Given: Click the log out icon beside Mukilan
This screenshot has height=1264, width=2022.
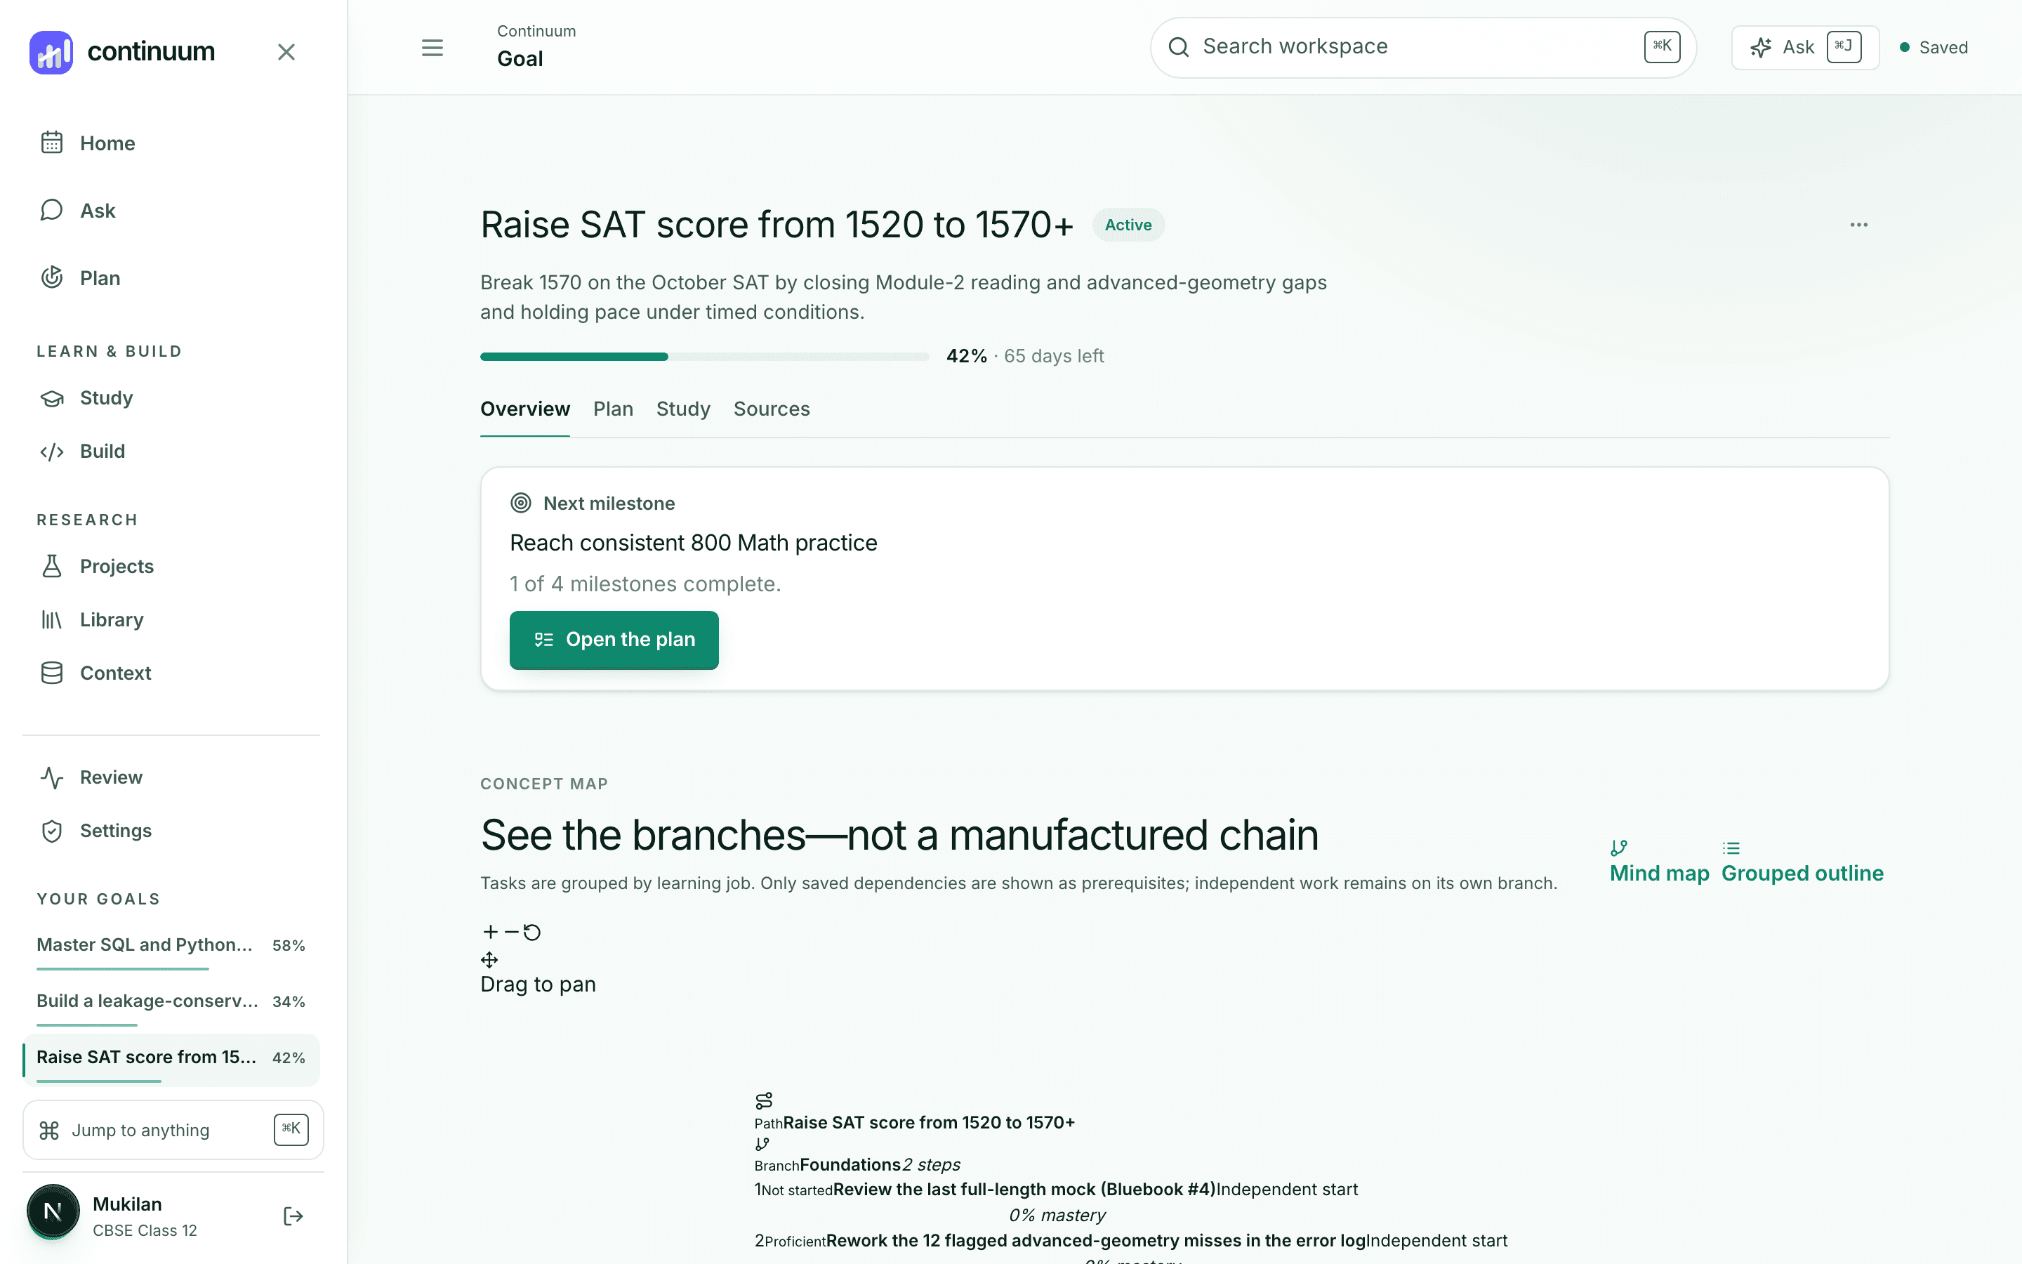Looking at the screenshot, I should click(x=293, y=1216).
